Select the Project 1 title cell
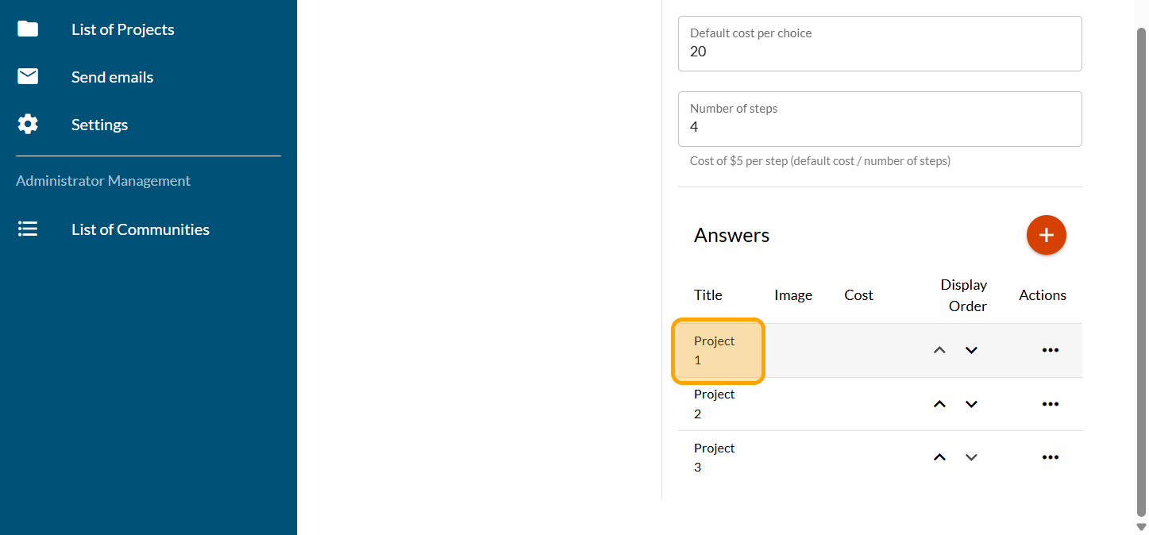1149x535 pixels. pyautogui.click(x=718, y=351)
